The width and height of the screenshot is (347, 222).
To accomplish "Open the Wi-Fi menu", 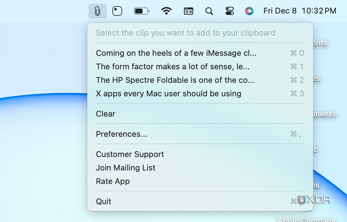I will 166,11.
